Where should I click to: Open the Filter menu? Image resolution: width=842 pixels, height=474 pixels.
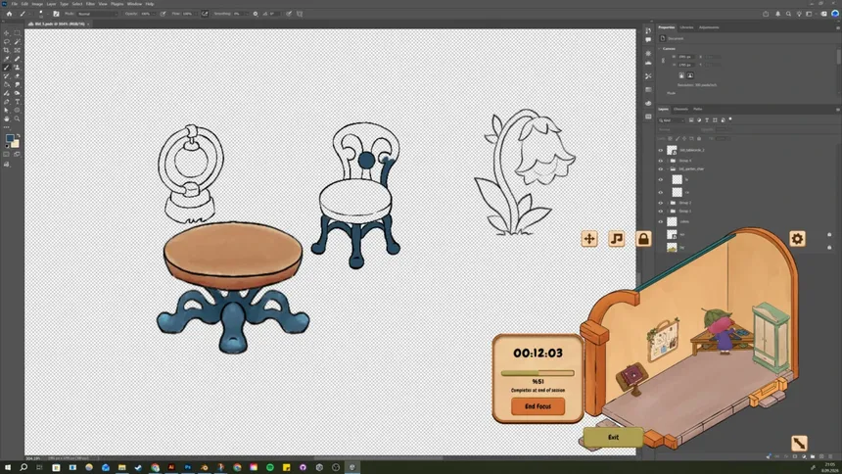90,4
